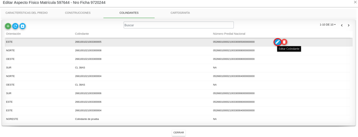Image resolution: width=358 pixels, height=137 pixels.
Task: Close dialog with top-right X icon
Action: 355,2
